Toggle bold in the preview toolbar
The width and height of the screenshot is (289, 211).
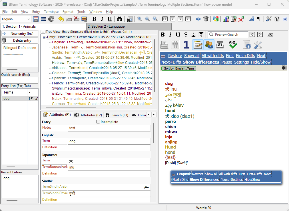pyautogui.click(x=162, y=35)
